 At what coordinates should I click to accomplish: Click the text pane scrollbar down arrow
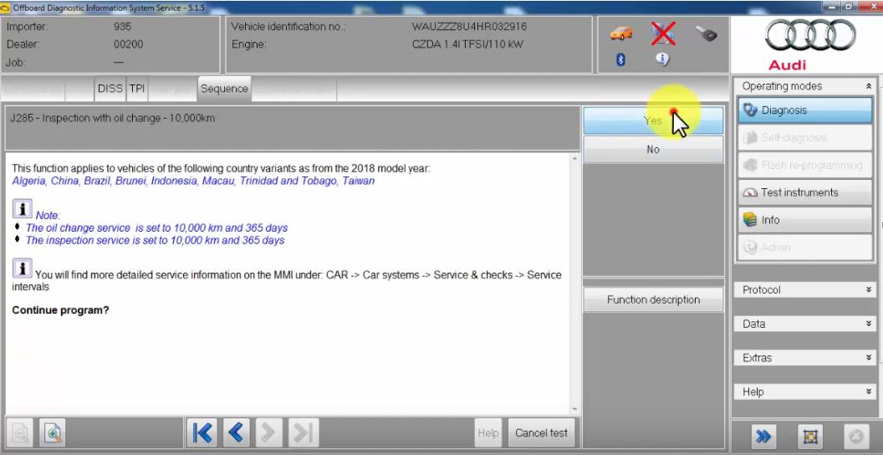tap(574, 409)
